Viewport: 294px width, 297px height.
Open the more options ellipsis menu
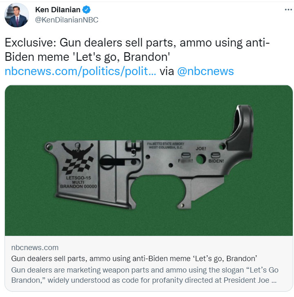tap(288, 9)
